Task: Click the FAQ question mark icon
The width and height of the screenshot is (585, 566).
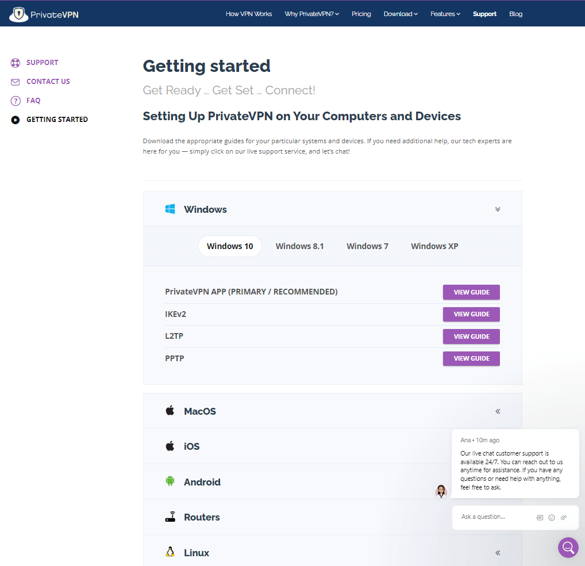Action: coord(16,101)
